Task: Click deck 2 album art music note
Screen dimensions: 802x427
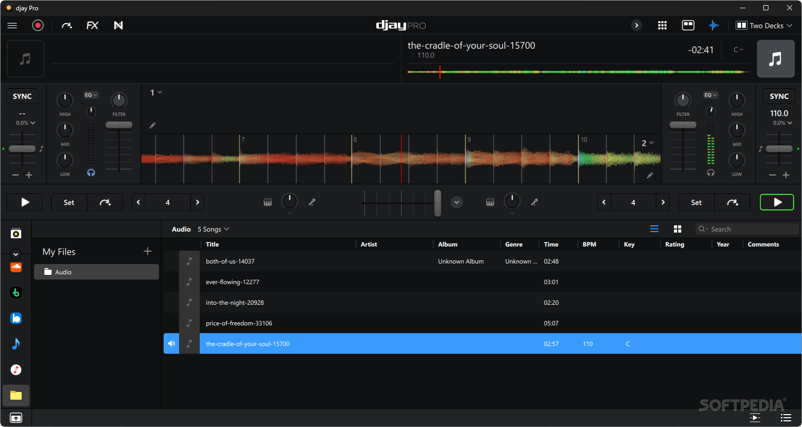Action: pos(776,59)
